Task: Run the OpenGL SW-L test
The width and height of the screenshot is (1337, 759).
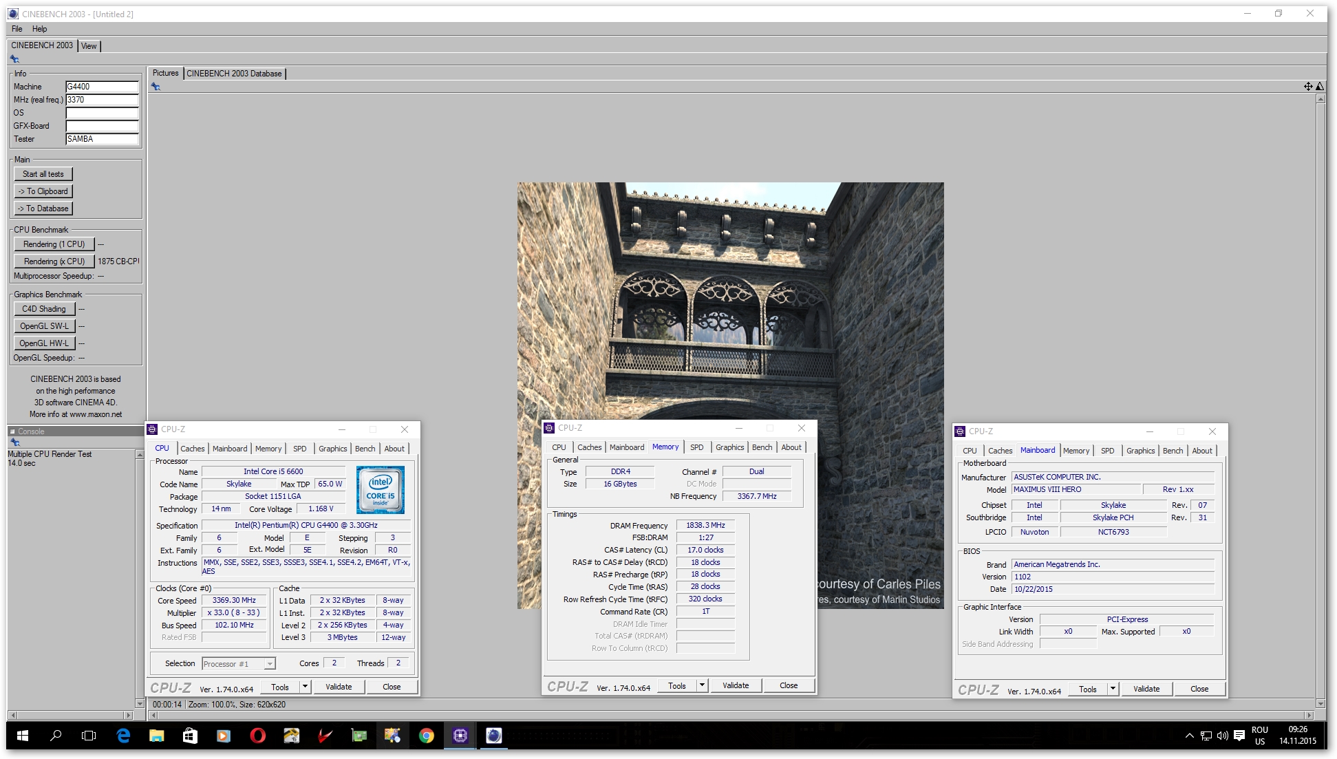Action: 44,326
